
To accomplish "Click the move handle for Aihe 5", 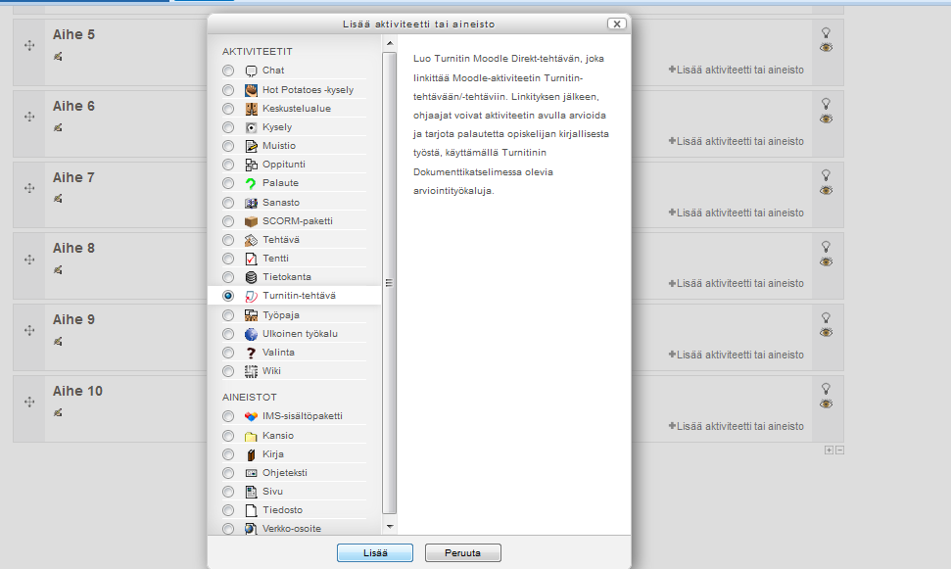I will tap(29, 45).
